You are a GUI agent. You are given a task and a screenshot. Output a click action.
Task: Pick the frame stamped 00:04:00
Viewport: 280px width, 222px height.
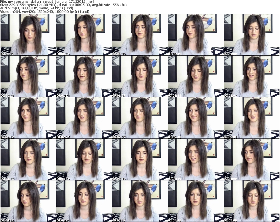[252, 159]
